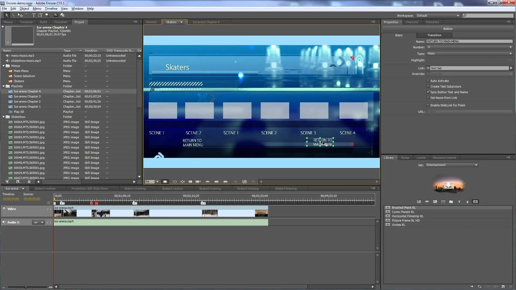Toggle Library backgrounds filter icon
Viewport: 516px width, 290px height.
click(x=443, y=202)
